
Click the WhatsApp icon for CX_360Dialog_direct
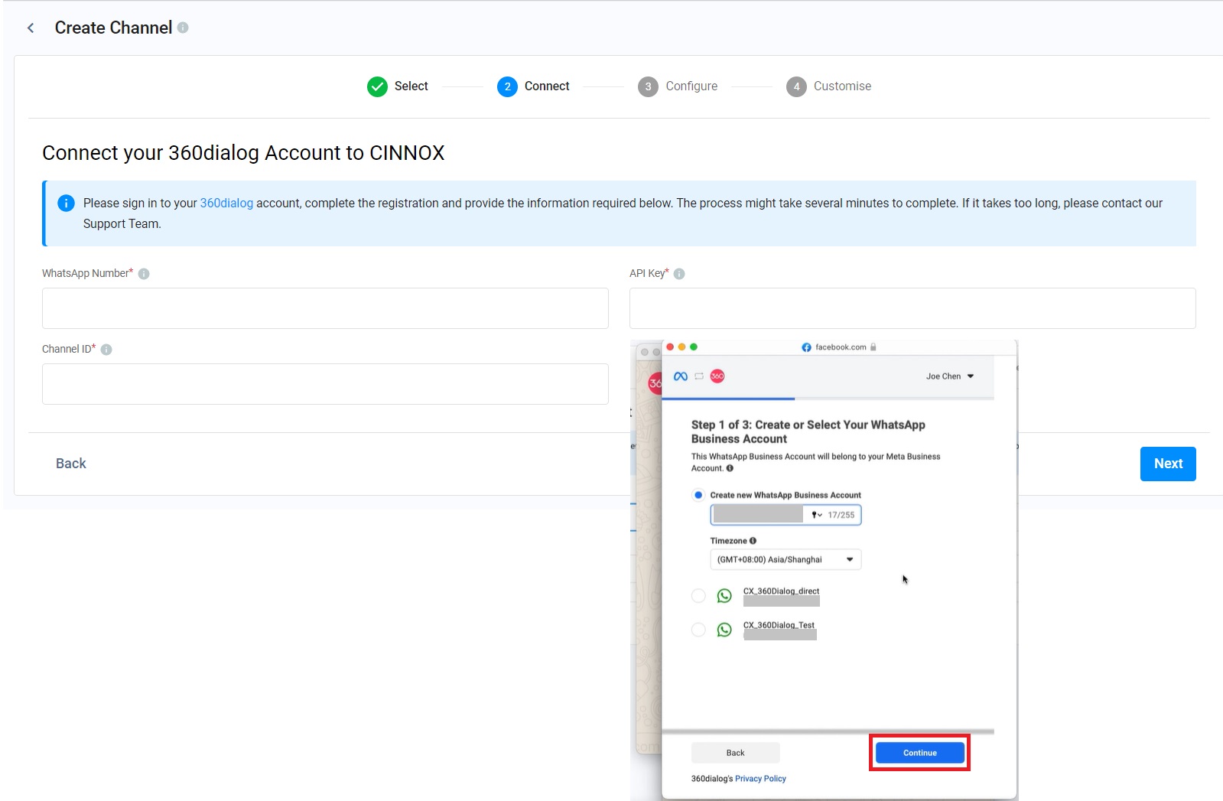coord(724,596)
